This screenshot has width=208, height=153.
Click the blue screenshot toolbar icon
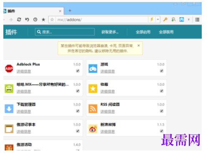182,20
